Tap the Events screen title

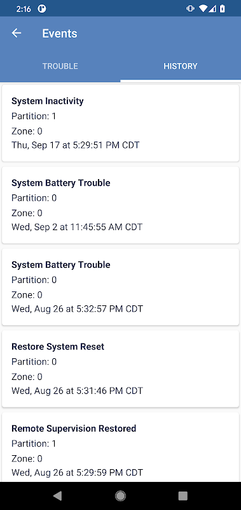tap(60, 33)
